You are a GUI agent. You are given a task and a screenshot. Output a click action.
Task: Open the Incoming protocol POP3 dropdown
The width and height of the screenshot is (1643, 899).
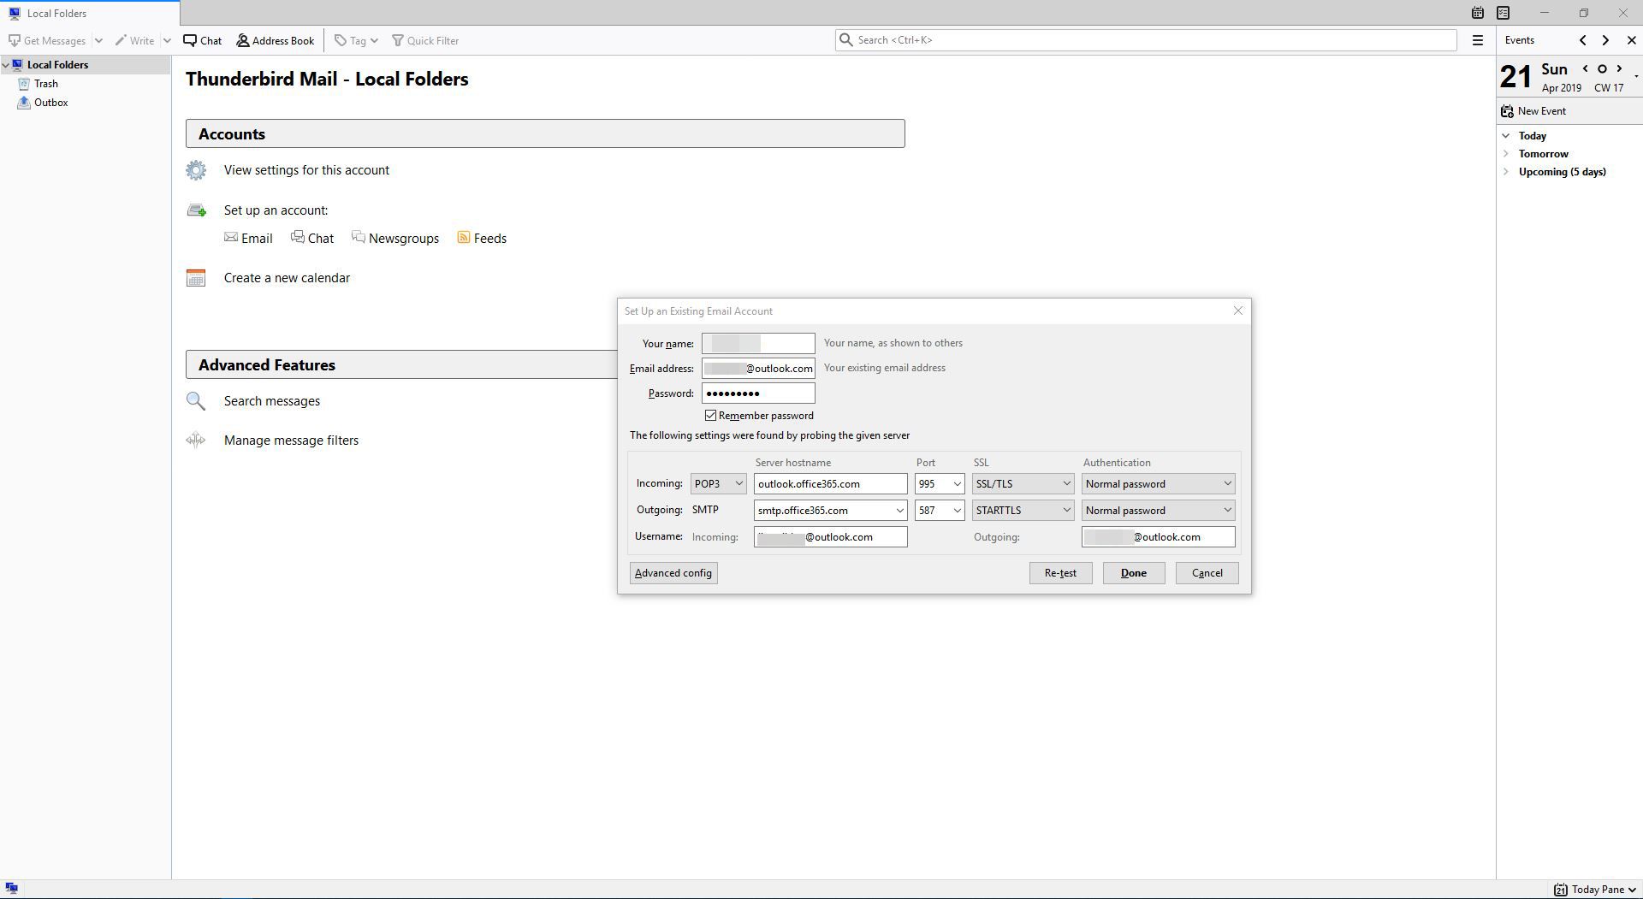718,484
